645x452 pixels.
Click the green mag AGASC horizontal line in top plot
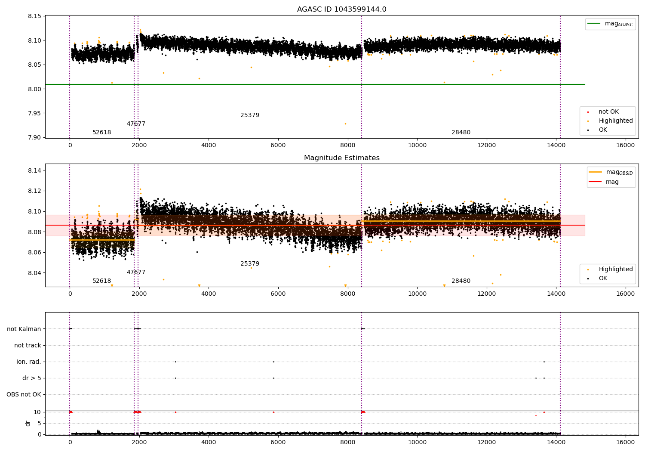tap(315, 84)
